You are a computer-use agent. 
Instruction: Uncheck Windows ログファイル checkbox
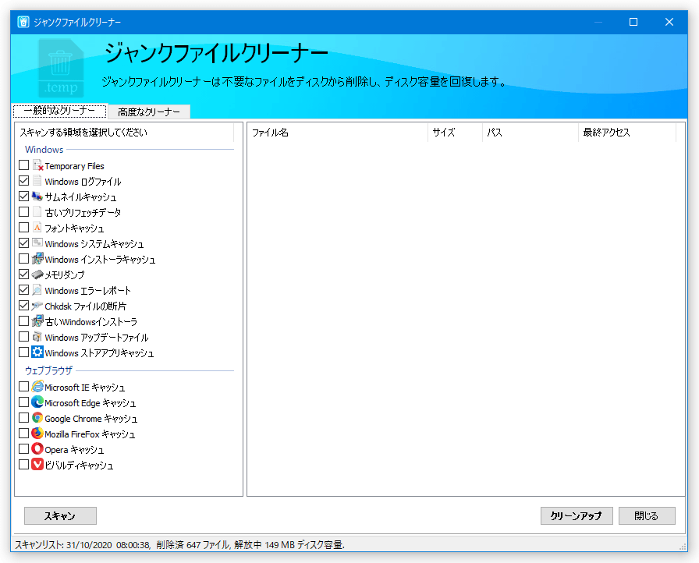(x=24, y=181)
